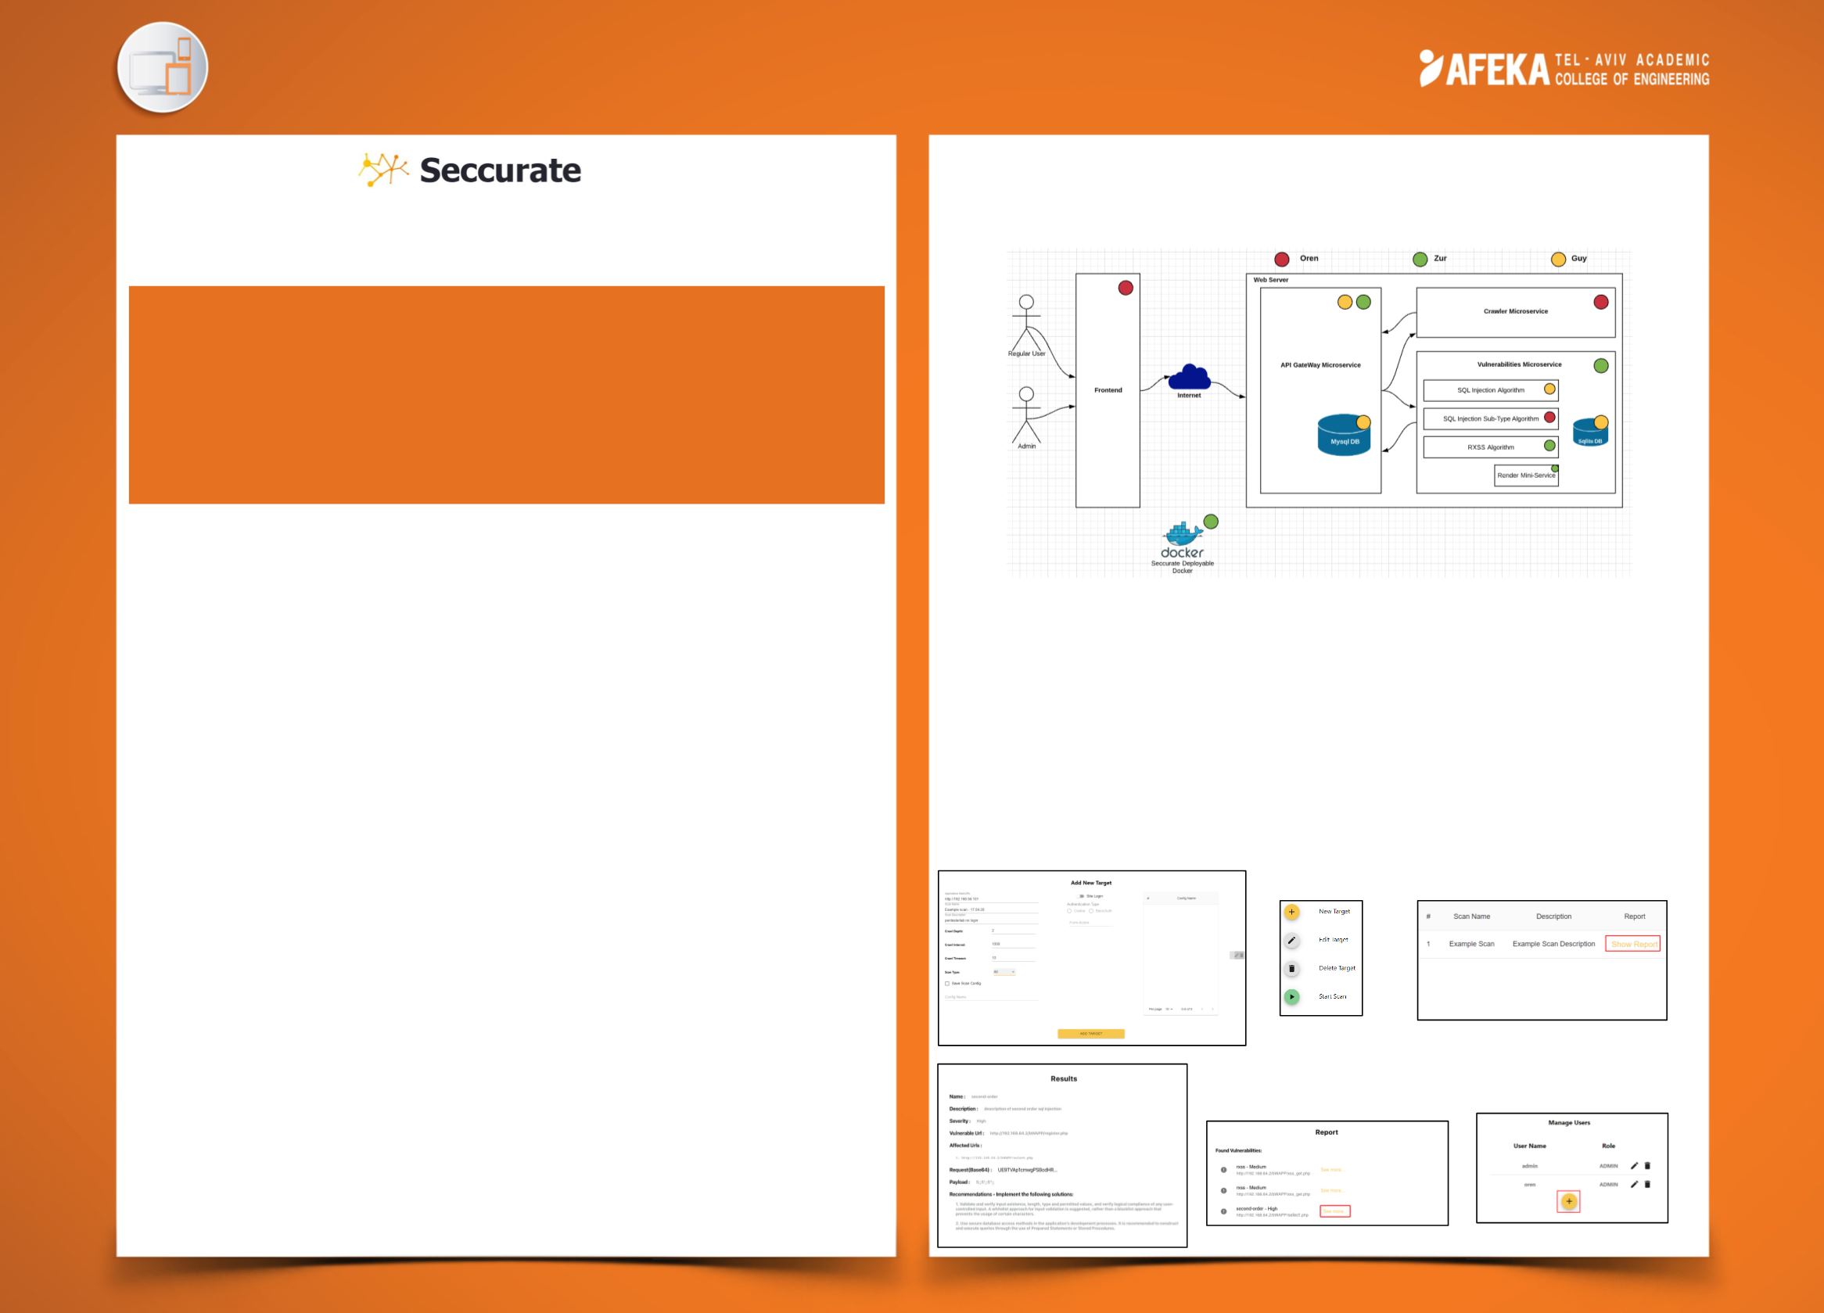Click the Add New Target heading
Image resolution: width=1824 pixels, height=1313 pixels.
coord(1091,883)
